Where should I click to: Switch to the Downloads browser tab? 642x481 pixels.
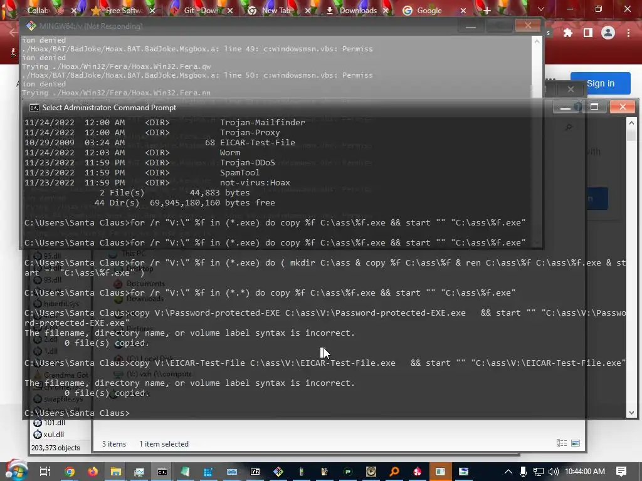click(358, 11)
